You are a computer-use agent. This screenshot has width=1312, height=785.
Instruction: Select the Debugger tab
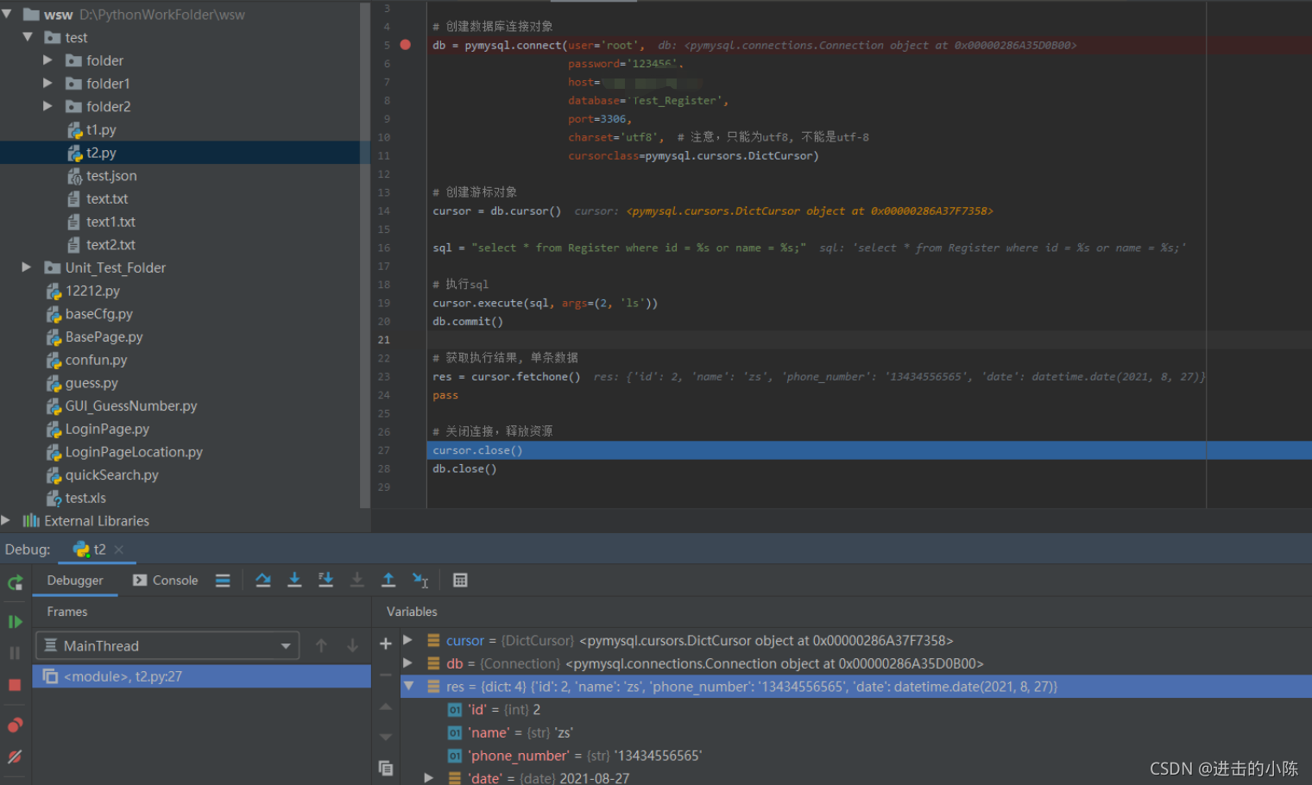(75, 580)
